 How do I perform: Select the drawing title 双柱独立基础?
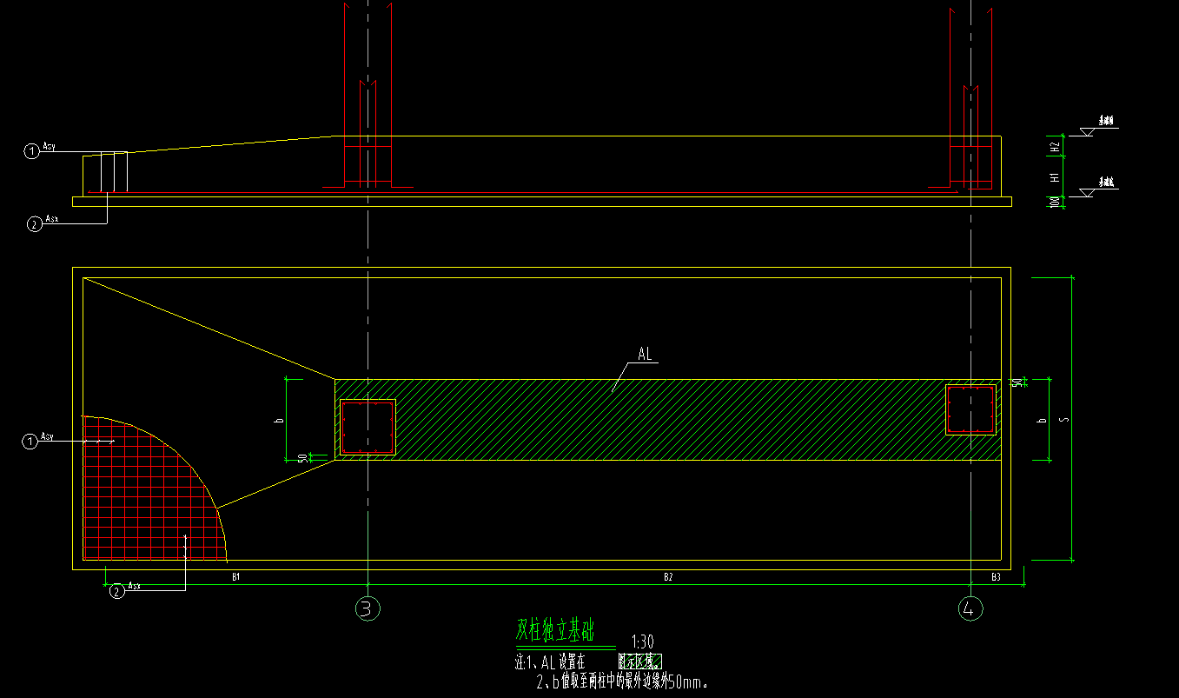click(554, 629)
